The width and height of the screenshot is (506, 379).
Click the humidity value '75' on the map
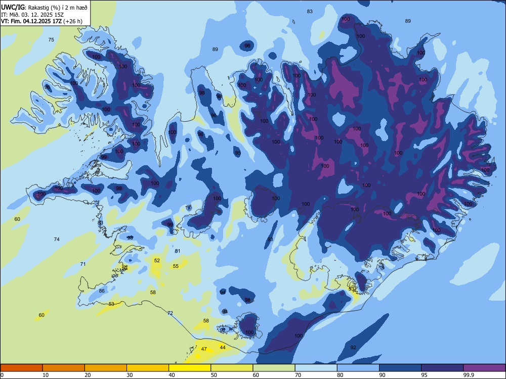pyautogui.click(x=51, y=39)
